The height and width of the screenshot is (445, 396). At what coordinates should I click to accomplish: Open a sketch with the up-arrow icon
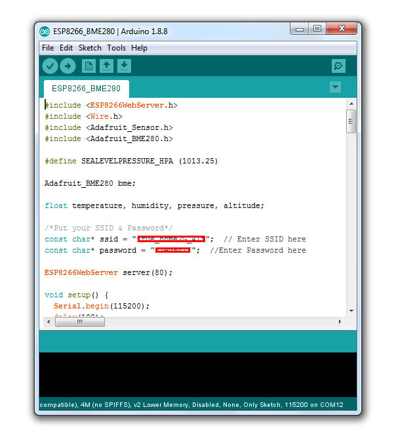pyautogui.click(x=106, y=66)
